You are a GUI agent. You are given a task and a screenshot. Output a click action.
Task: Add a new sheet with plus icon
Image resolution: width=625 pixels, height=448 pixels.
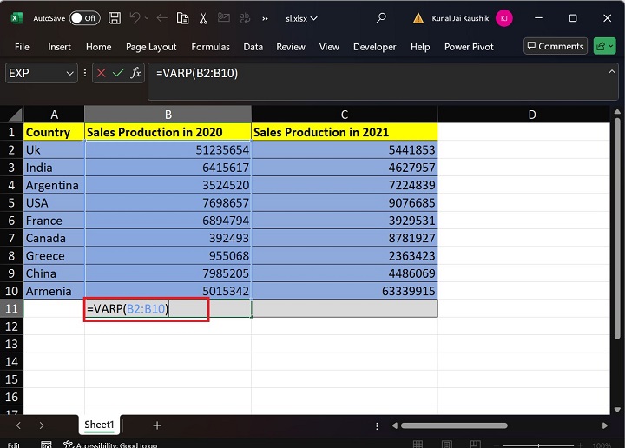point(157,425)
